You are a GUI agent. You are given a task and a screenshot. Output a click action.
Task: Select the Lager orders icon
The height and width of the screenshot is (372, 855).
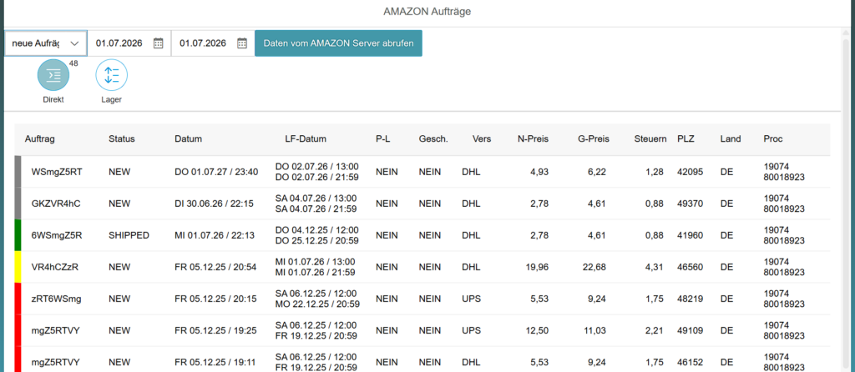pyautogui.click(x=111, y=75)
